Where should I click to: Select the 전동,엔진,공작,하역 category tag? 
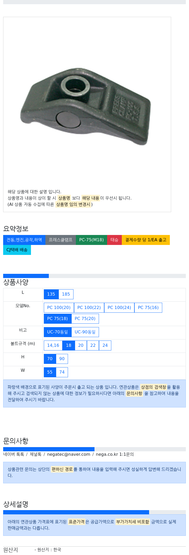24,240
